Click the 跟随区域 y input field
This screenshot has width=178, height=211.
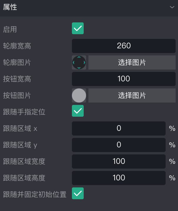click(x=119, y=145)
